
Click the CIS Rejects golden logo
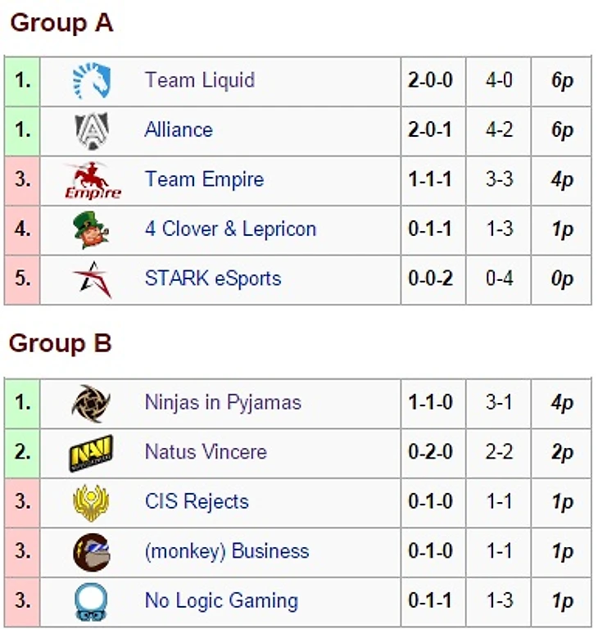91,503
